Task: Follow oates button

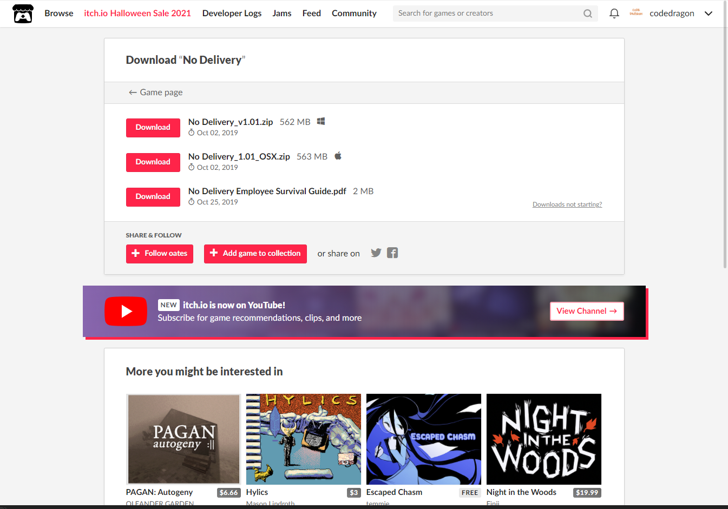Action: 160,254
